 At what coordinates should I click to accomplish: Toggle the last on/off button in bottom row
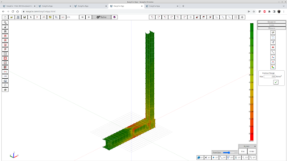252,157
